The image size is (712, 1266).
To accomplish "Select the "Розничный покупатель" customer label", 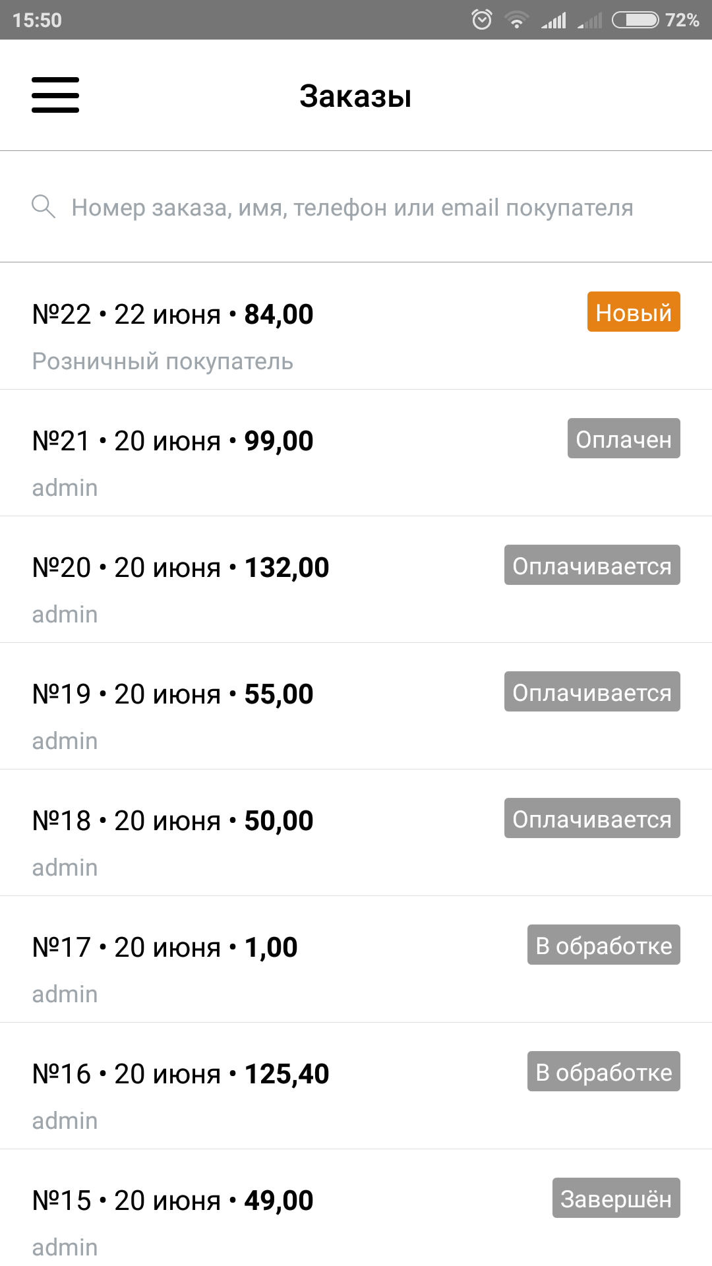I will point(163,361).
